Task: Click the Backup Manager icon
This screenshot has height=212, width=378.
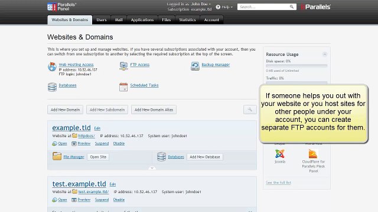Action: click(x=195, y=66)
